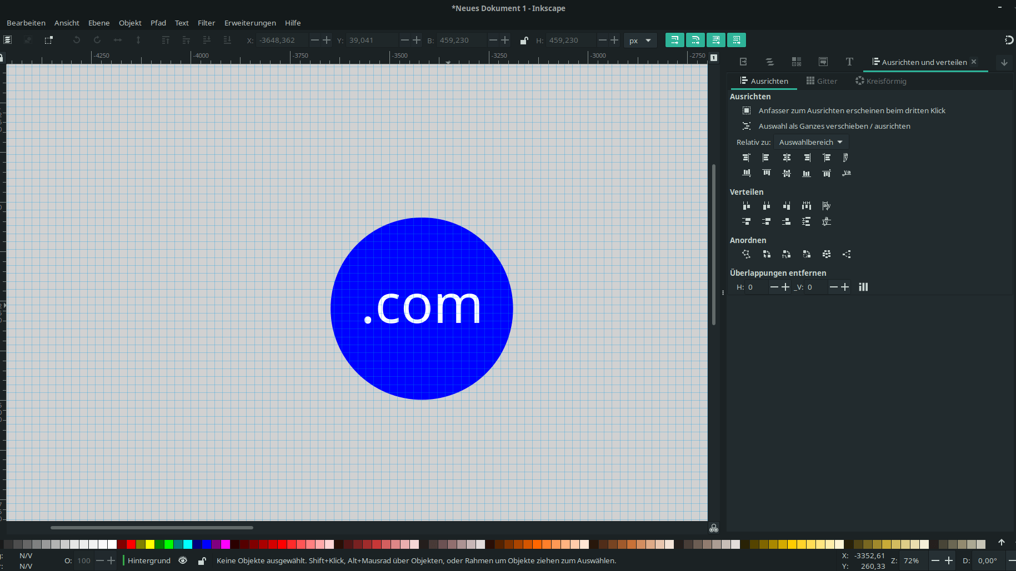
Task: Make vertical gaps between objects equal
Action: point(807,221)
